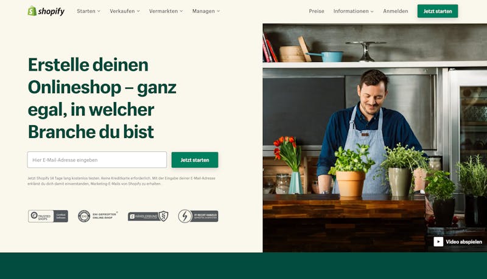Click the Trusted Shops certified badge
Image resolution: width=487 pixels, height=279 pixels.
48,216
